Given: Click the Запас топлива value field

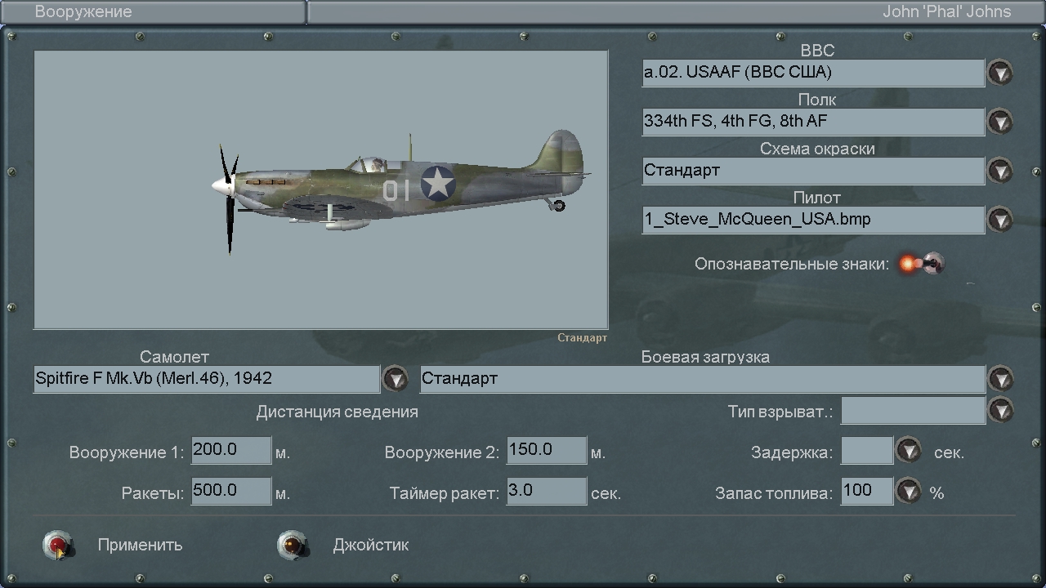Looking at the screenshot, I should [x=867, y=491].
